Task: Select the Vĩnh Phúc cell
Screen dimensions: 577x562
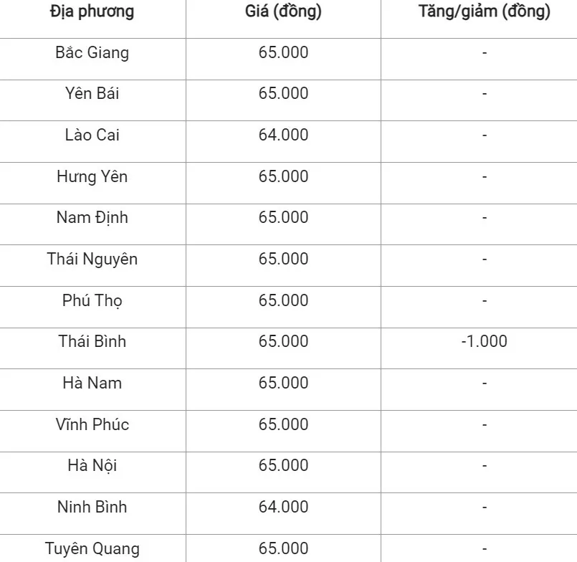Action: (x=92, y=425)
